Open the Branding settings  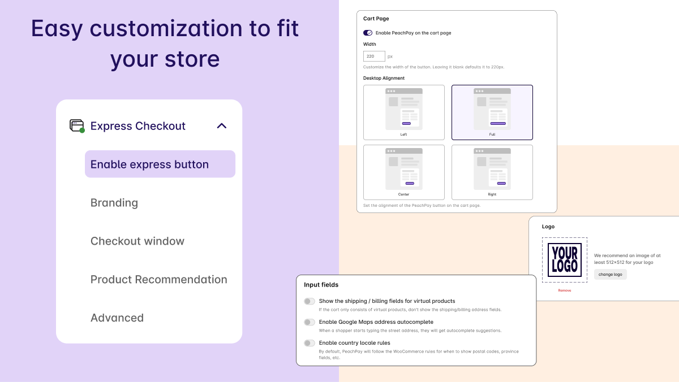click(x=114, y=202)
